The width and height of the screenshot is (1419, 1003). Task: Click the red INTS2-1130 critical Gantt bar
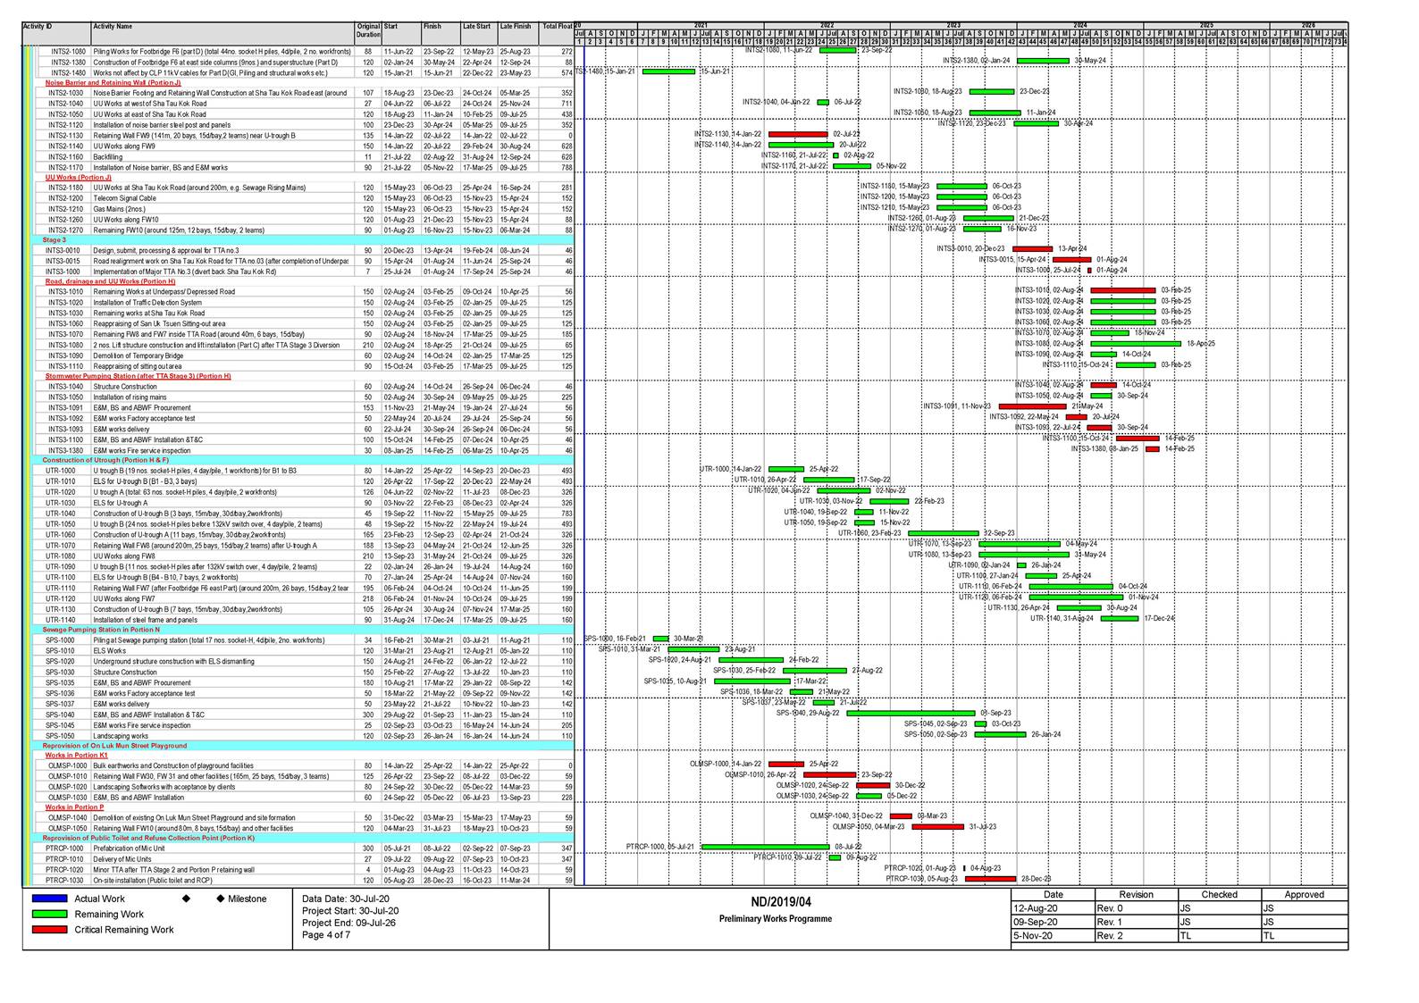(798, 134)
